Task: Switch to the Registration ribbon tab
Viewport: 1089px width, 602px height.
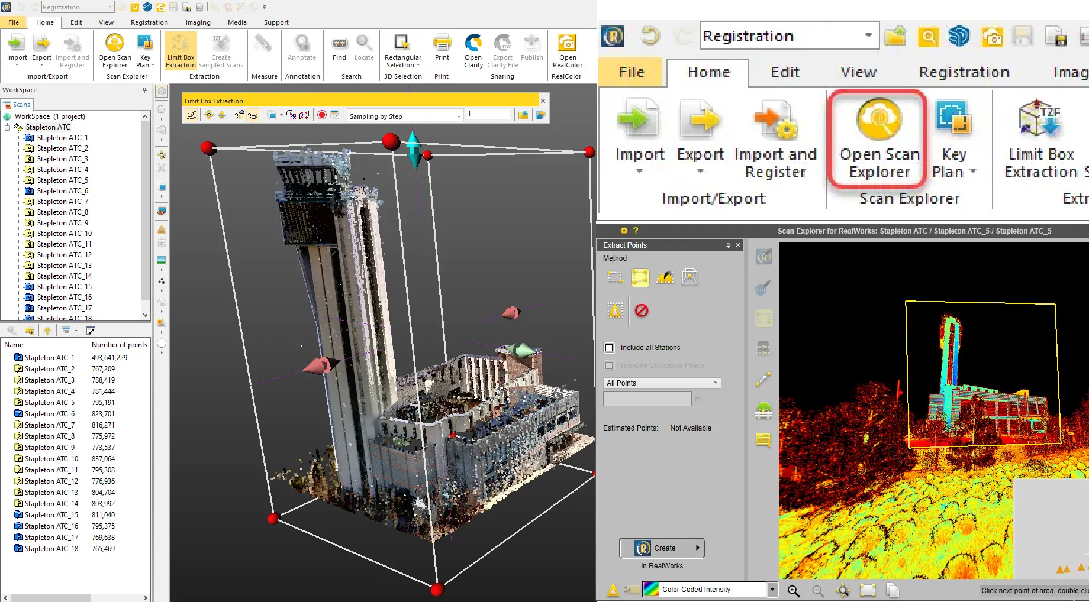Action: click(x=149, y=22)
